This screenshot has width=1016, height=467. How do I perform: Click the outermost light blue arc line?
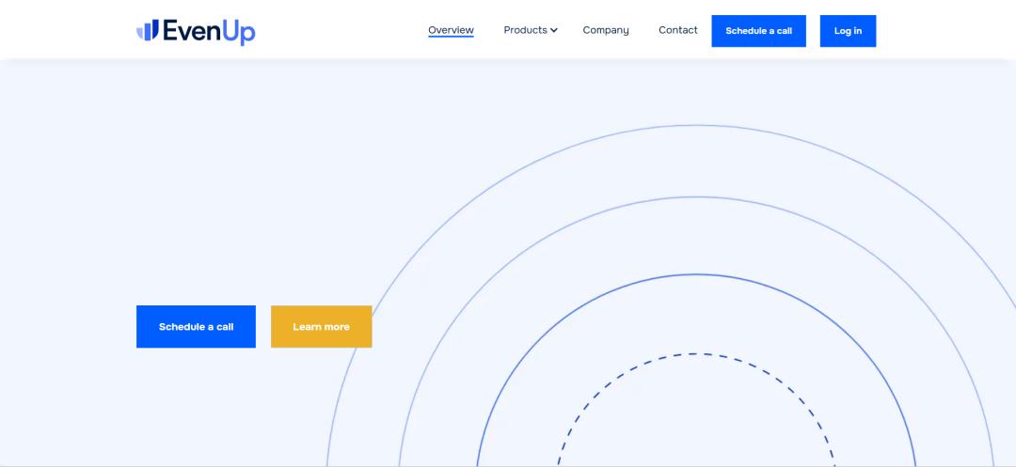pos(696,125)
